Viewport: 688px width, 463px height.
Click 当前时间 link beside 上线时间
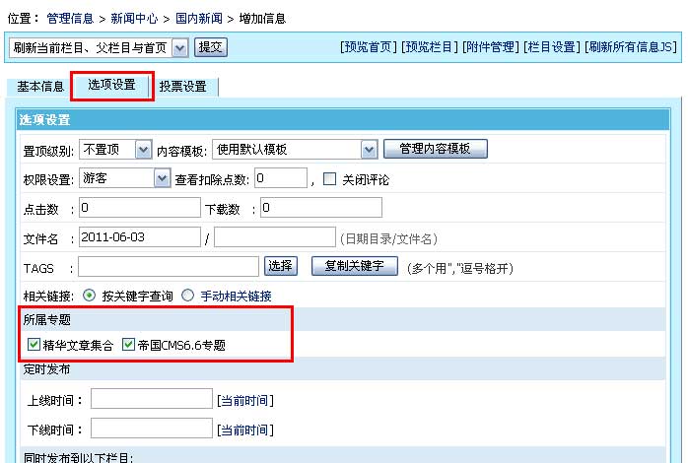(245, 400)
